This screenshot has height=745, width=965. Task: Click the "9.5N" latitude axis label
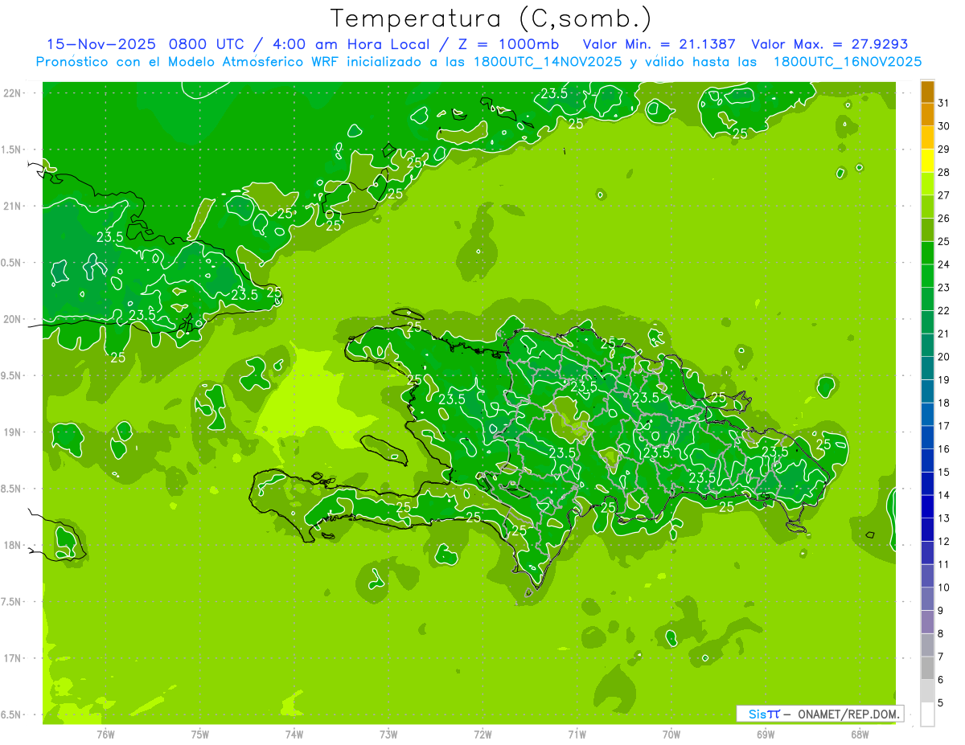click(x=11, y=375)
